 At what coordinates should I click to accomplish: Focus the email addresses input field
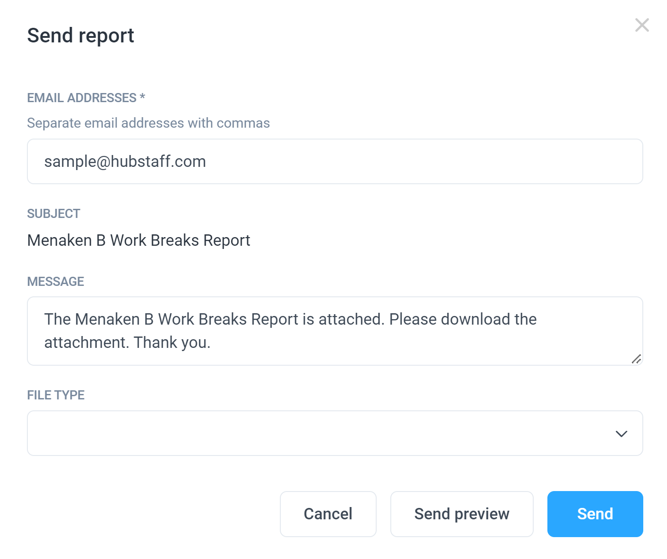pos(335,161)
